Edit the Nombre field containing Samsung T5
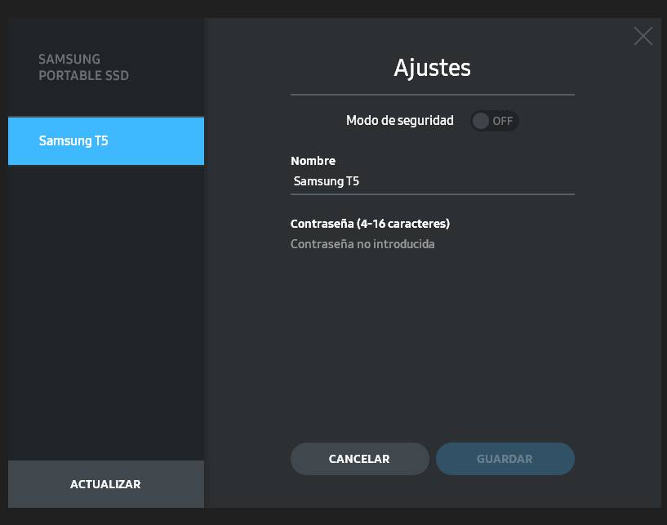 432,181
